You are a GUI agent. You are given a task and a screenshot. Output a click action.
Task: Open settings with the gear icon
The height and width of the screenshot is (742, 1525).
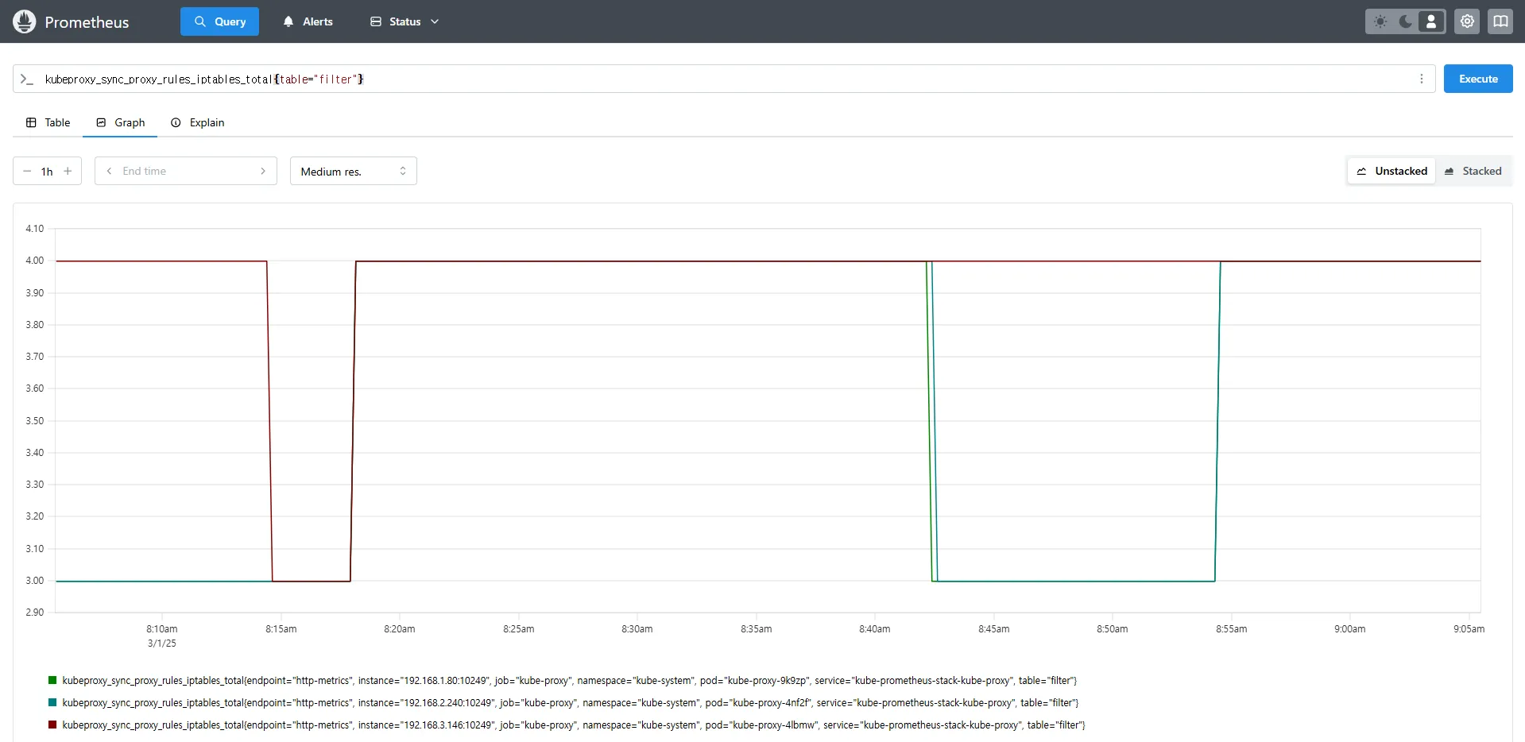[x=1467, y=21]
